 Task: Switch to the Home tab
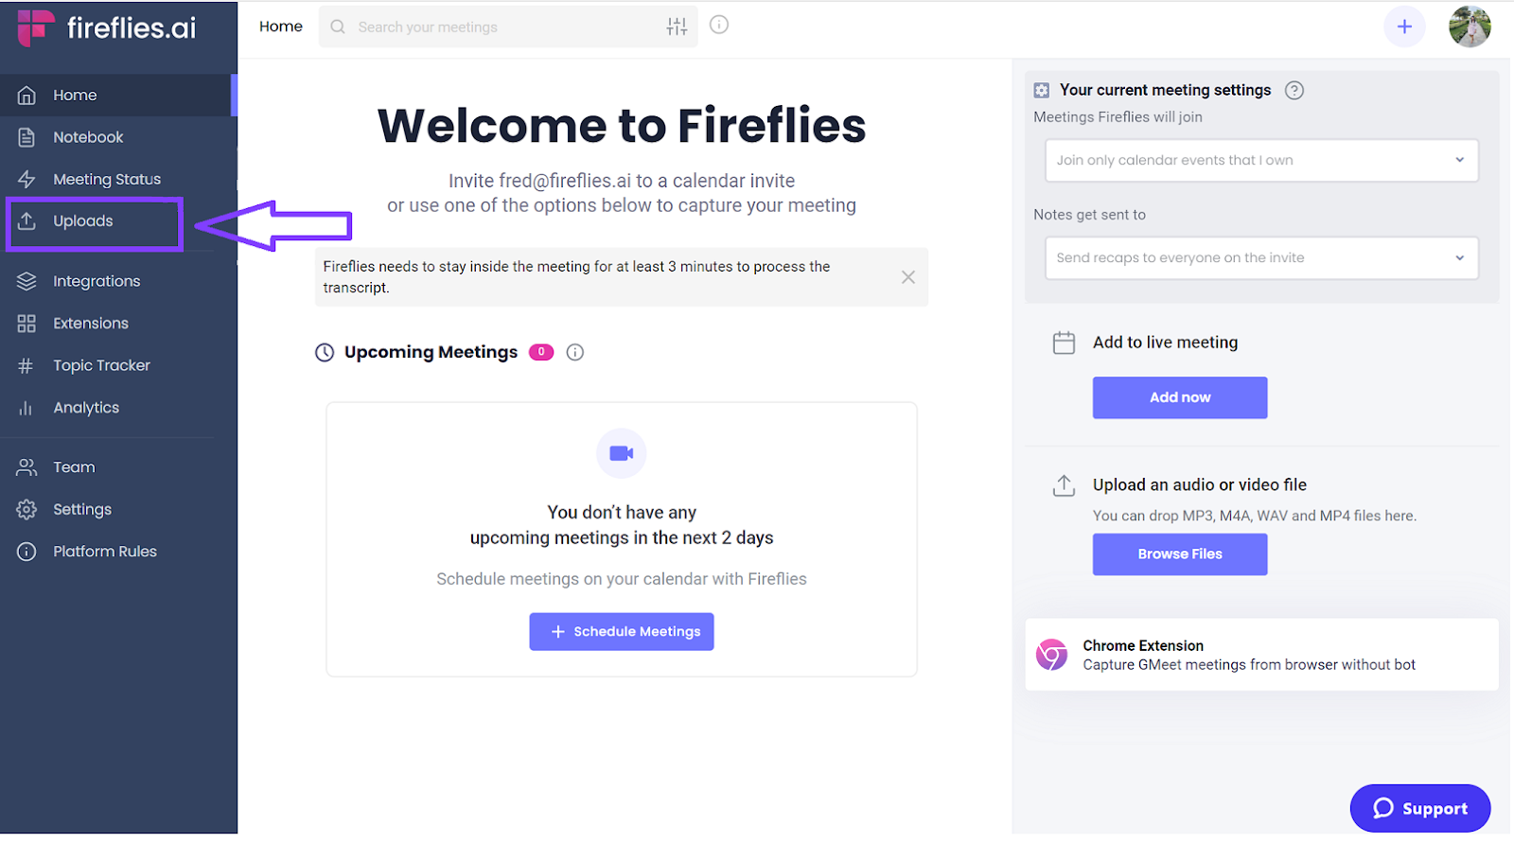(x=280, y=26)
